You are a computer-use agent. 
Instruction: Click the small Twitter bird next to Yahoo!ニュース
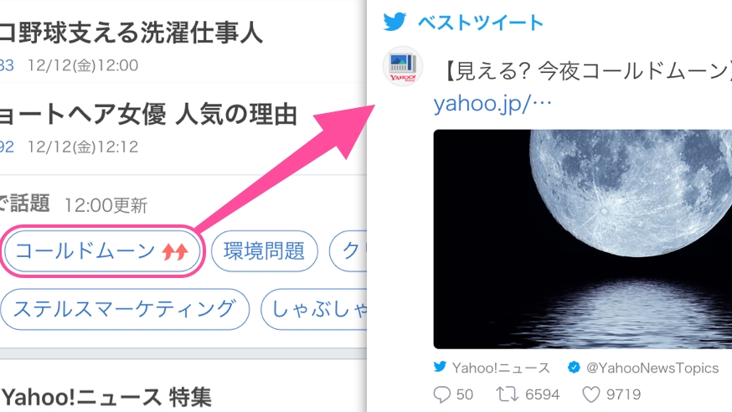click(x=440, y=367)
